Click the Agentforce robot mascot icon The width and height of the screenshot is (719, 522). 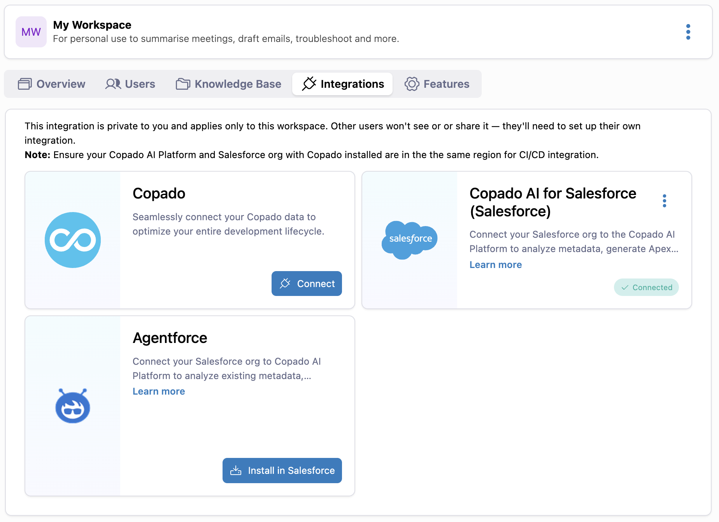tap(73, 406)
